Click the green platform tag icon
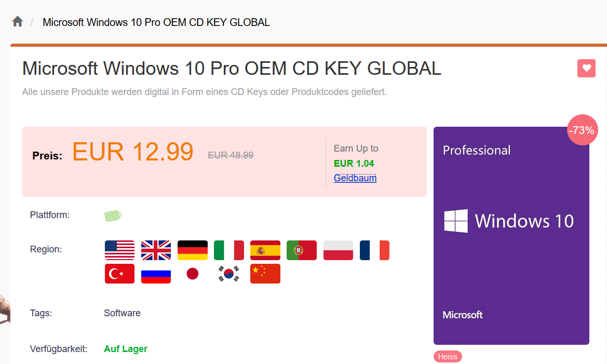This screenshot has width=607, height=364. point(113,215)
